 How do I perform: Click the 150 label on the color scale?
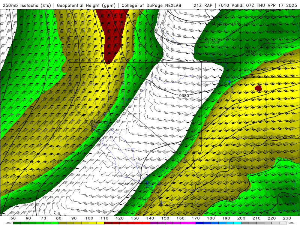pos(165,218)
